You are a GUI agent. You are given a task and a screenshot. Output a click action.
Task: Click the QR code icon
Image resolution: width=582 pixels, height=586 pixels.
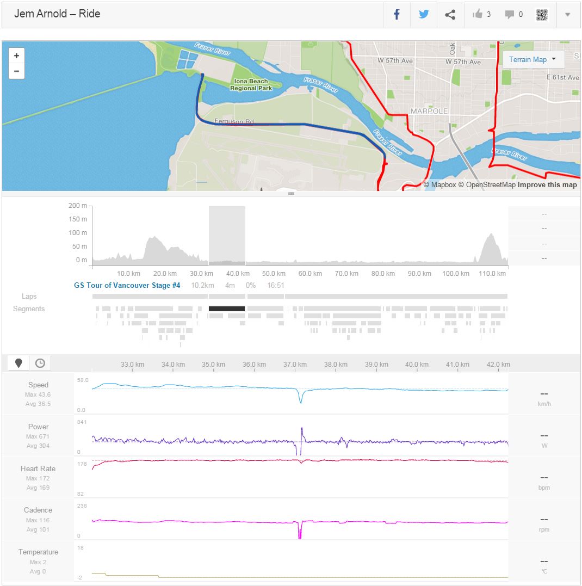click(x=541, y=15)
